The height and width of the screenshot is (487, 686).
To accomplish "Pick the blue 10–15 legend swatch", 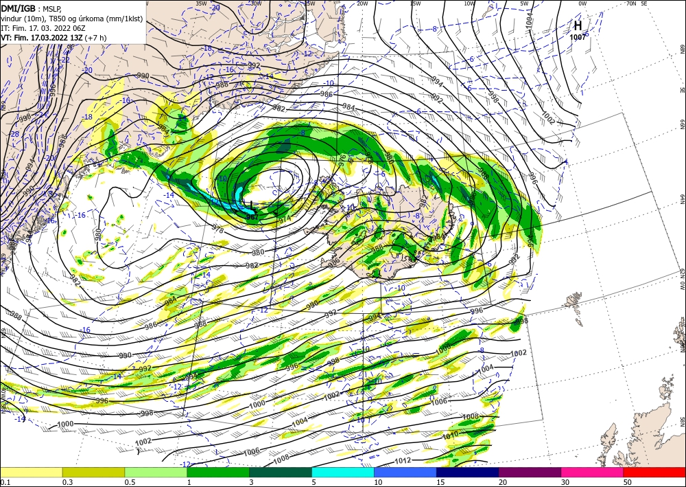I will pos(405,472).
